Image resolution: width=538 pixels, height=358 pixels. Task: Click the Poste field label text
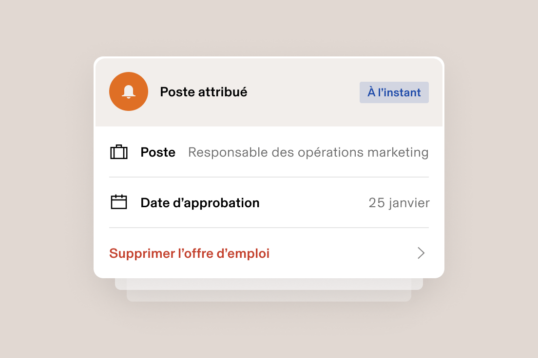click(x=158, y=152)
